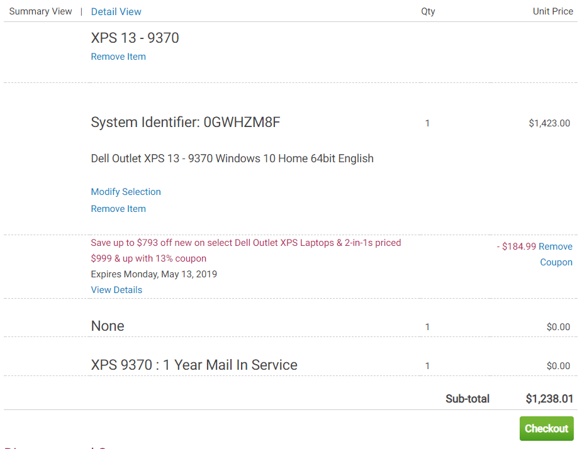Edit quantity for the None item

(427, 327)
